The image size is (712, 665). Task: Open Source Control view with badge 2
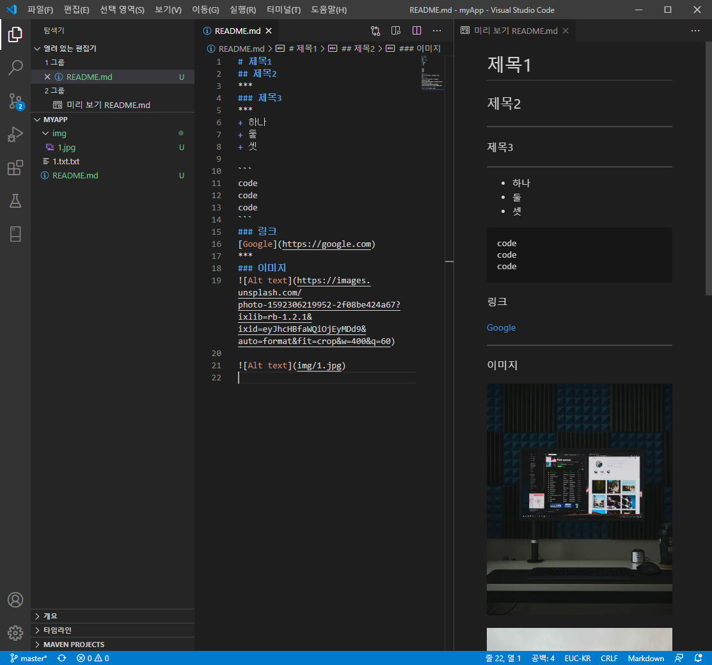point(15,101)
